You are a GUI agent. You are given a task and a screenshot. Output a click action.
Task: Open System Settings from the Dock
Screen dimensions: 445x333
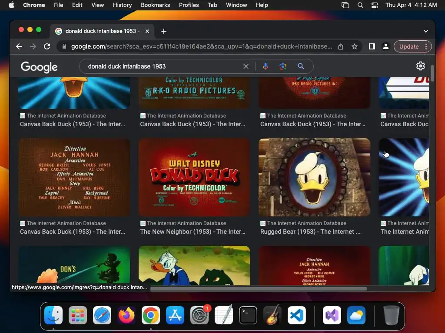tap(199, 315)
